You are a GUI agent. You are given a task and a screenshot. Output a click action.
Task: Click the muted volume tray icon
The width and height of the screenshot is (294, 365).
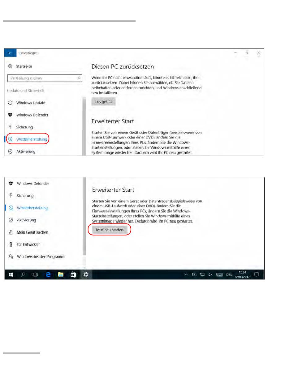pos(210,274)
